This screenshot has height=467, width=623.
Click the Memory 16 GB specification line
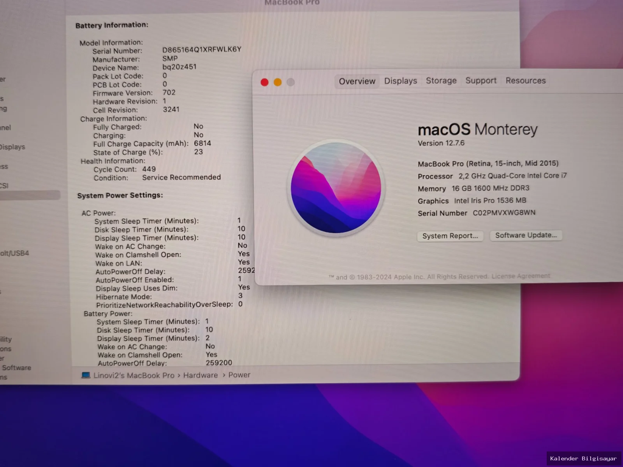[x=473, y=188]
